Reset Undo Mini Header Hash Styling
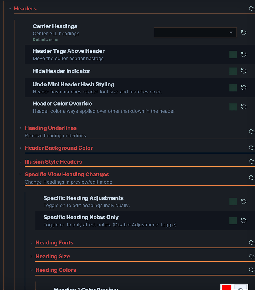 [x=244, y=88]
